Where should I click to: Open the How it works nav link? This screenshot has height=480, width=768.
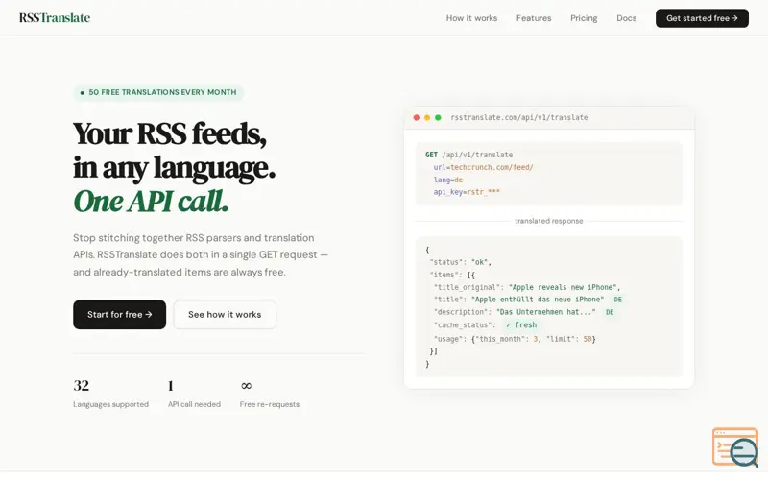pyautogui.click(x=471, y=18)
